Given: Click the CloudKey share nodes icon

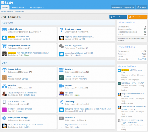Looking at the screenshot, I should 62,102.
